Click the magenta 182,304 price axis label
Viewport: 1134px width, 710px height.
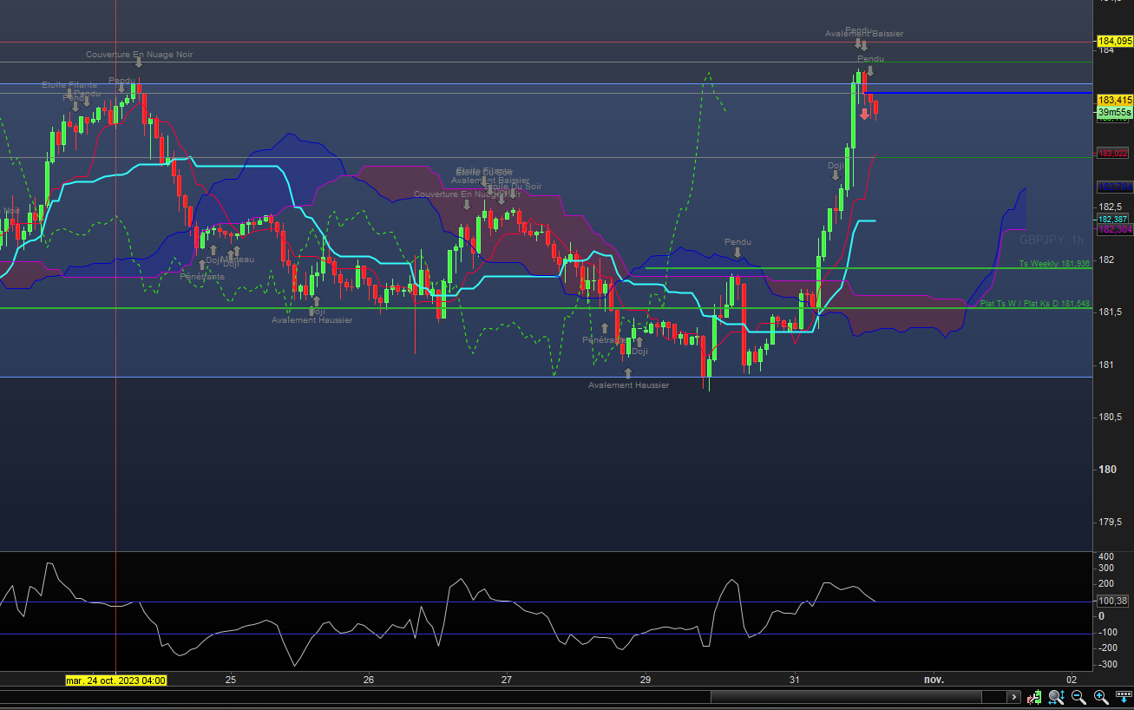pos(1114,229)
